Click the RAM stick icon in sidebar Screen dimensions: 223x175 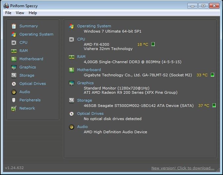click(x=14, y=51)
